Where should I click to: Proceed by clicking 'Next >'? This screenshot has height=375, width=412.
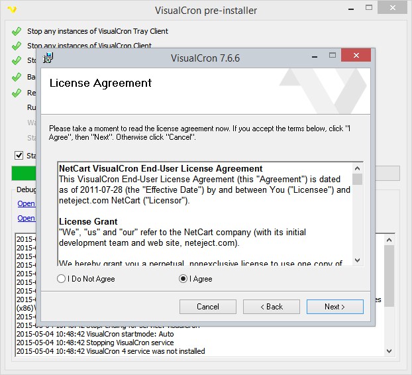[x=335, y=307]
